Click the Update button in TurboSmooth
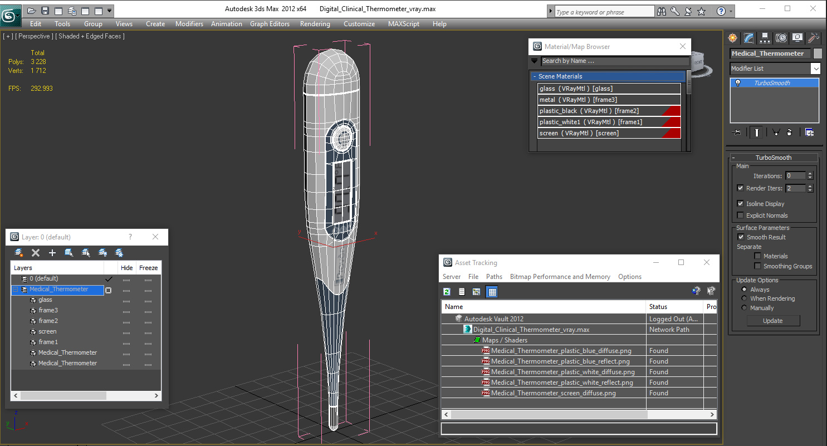827x446 pixels. (773, 321)
